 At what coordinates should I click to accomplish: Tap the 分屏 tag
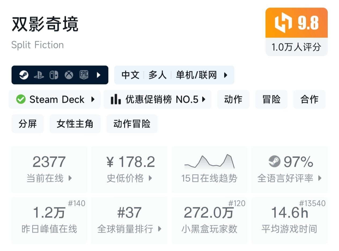coord(28,124)
